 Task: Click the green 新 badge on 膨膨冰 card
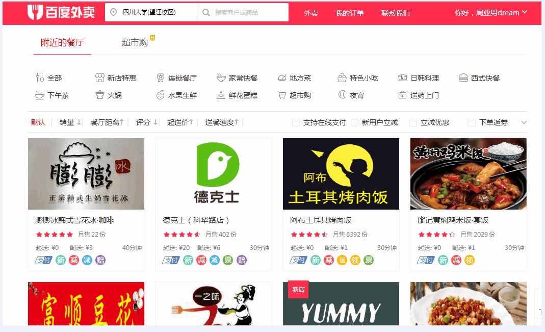click(x=61, y=260)
